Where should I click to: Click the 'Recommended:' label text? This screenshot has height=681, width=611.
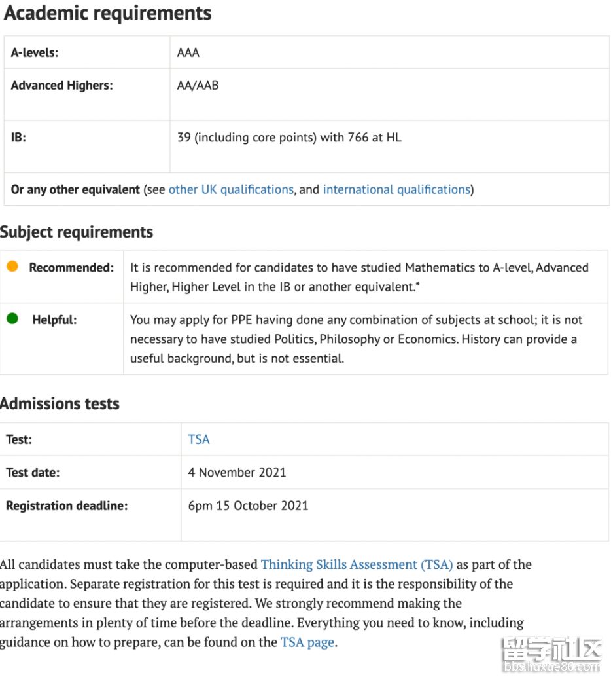point(71,267)
